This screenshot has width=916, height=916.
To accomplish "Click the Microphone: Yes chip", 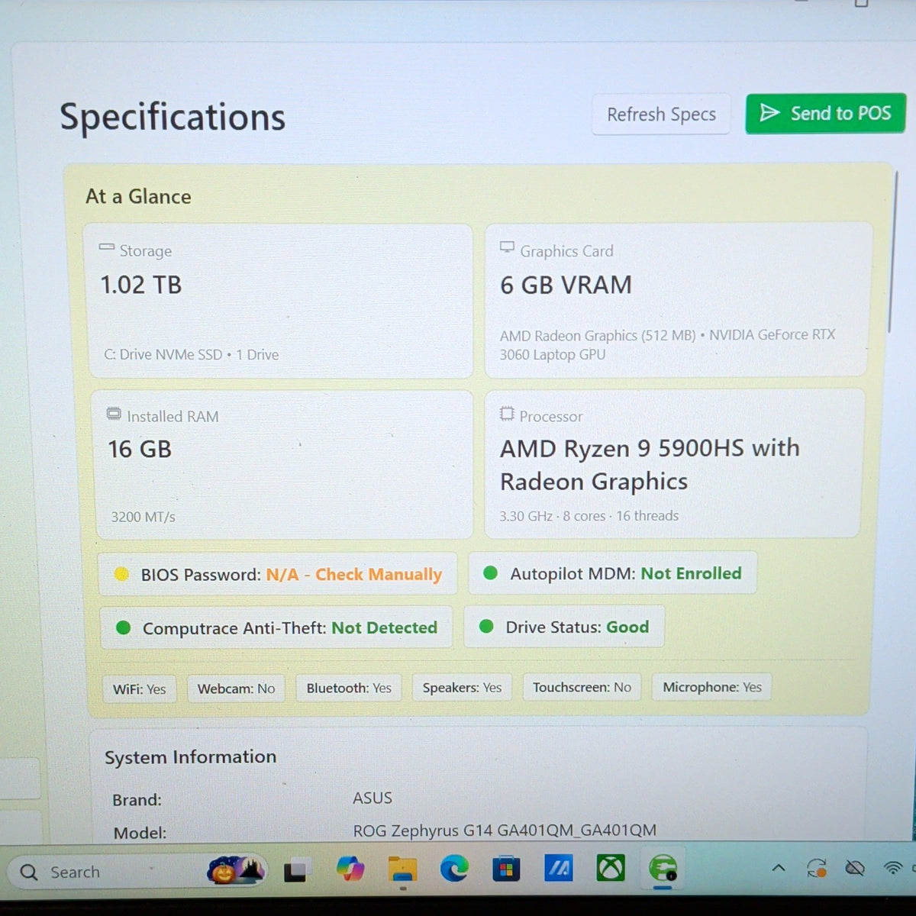I will tap(711, 687).
